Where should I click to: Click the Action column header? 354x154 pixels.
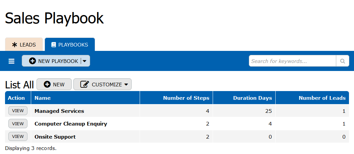point(16,98)
